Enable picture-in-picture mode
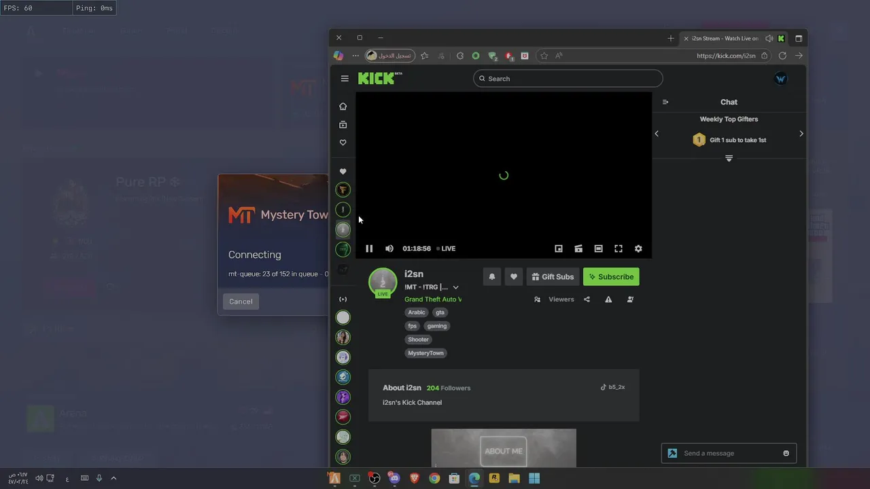This screenshot has width=870, height=489. click(x=559, y=249)
